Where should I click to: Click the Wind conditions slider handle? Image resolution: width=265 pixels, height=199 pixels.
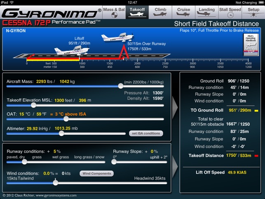[x=56, y=183]
